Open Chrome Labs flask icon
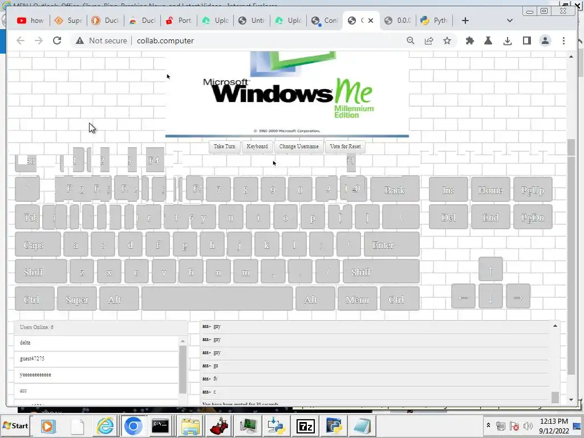The height and width of the screenshot is (438, 584). [x=488, y=40]
